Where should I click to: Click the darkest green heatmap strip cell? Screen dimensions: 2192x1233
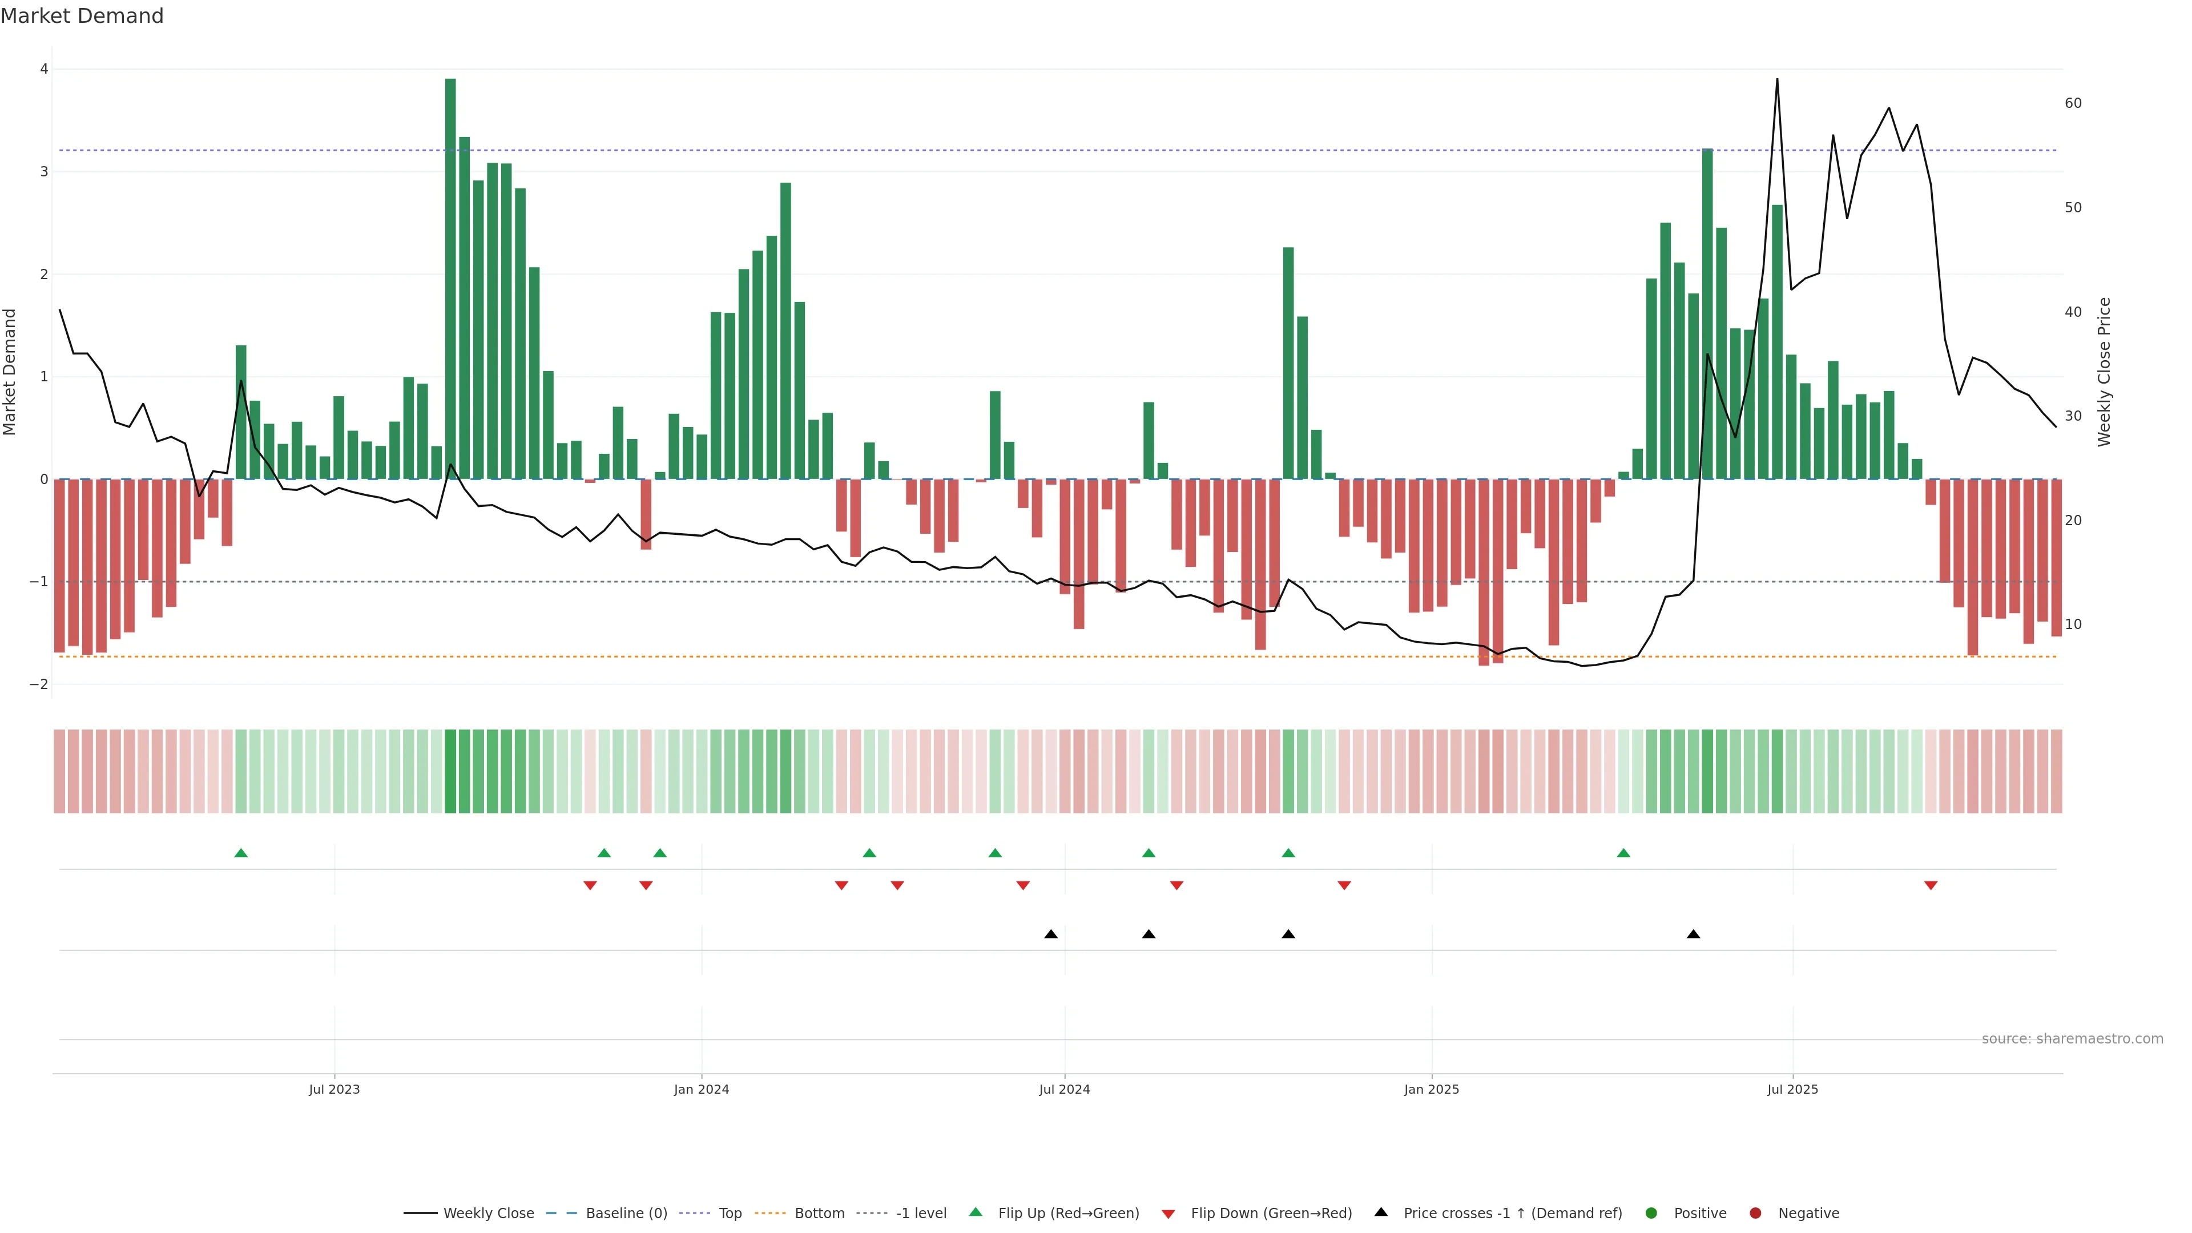click(450, 771)
